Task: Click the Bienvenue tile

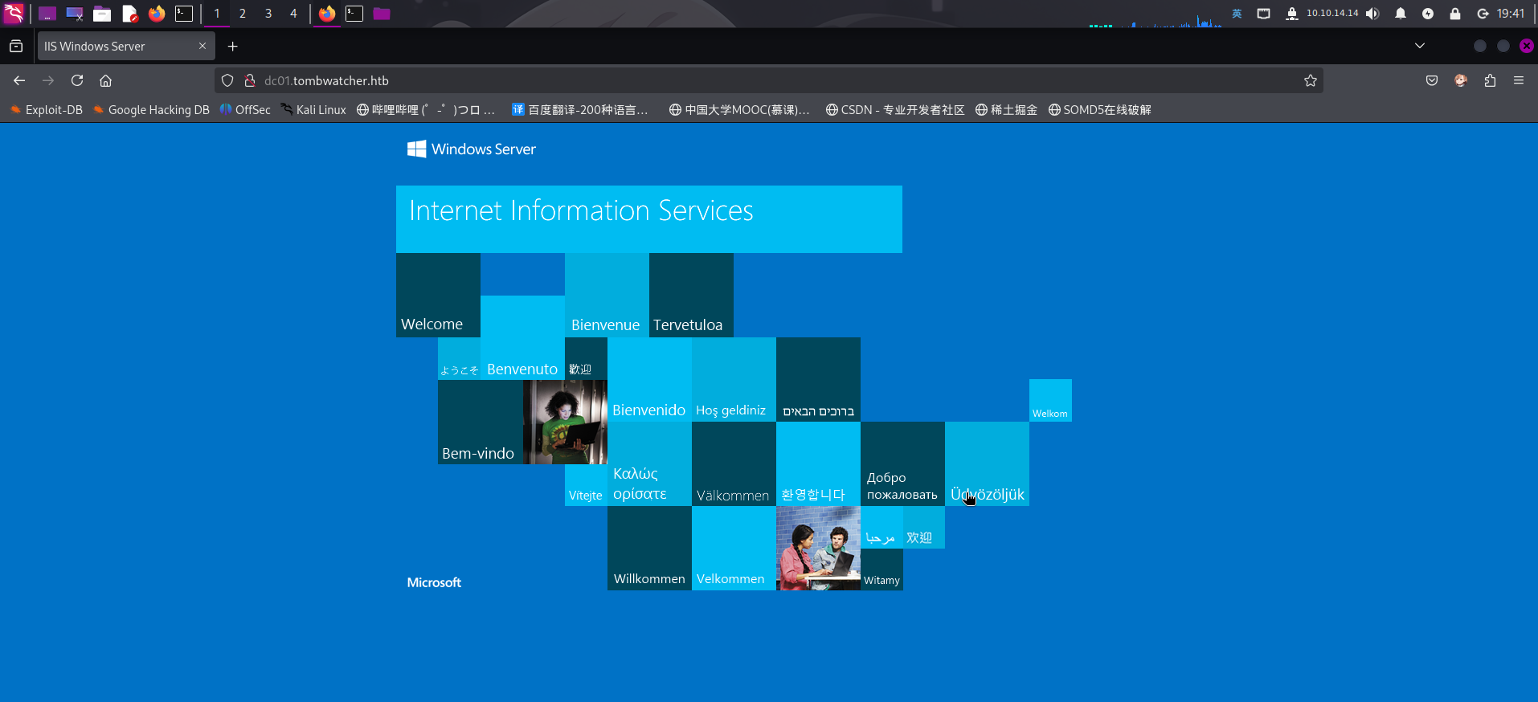Action: point(607,295)
